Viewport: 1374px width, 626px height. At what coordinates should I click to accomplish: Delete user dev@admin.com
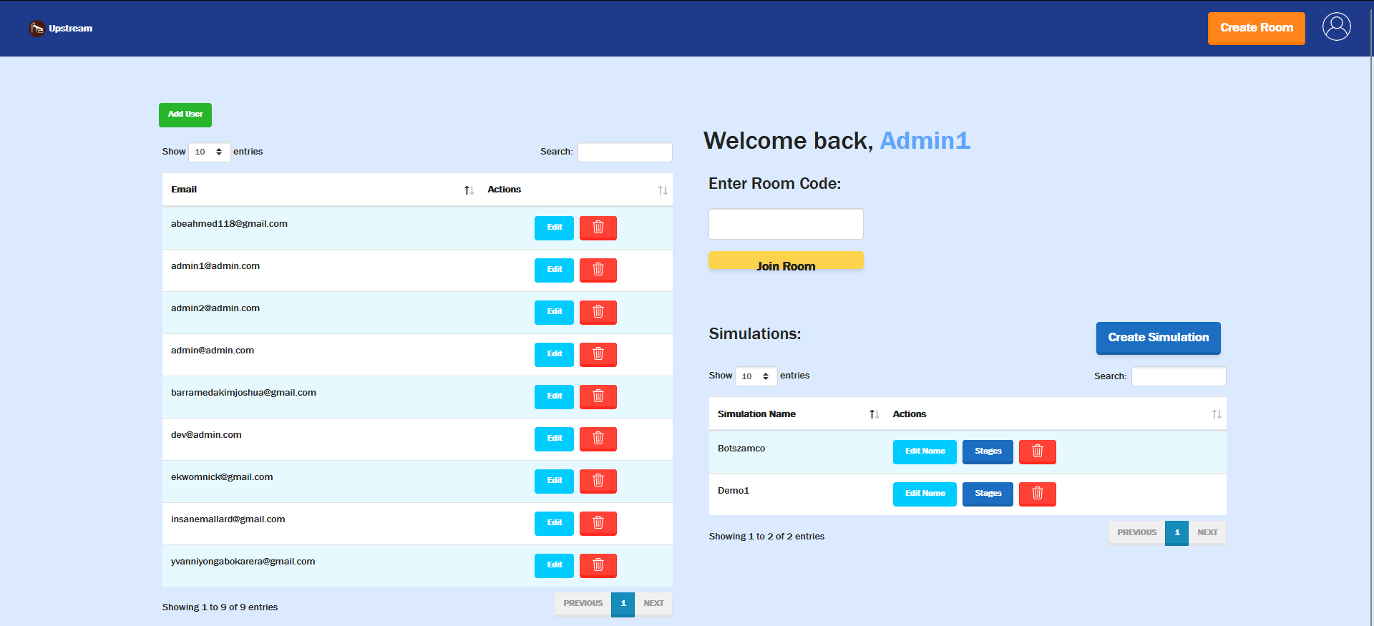coord(598,439)
